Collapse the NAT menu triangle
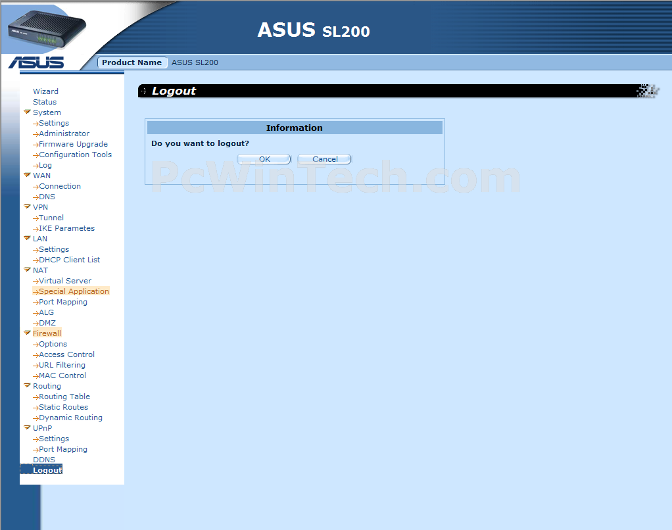Screen dimensions: 672x530 (27, 270)
